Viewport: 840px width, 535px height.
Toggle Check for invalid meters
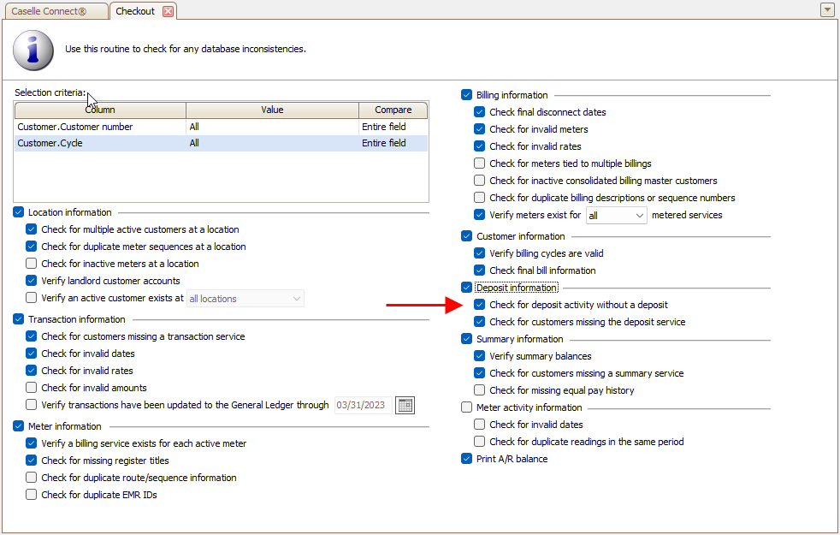click(x=480, y=129)
